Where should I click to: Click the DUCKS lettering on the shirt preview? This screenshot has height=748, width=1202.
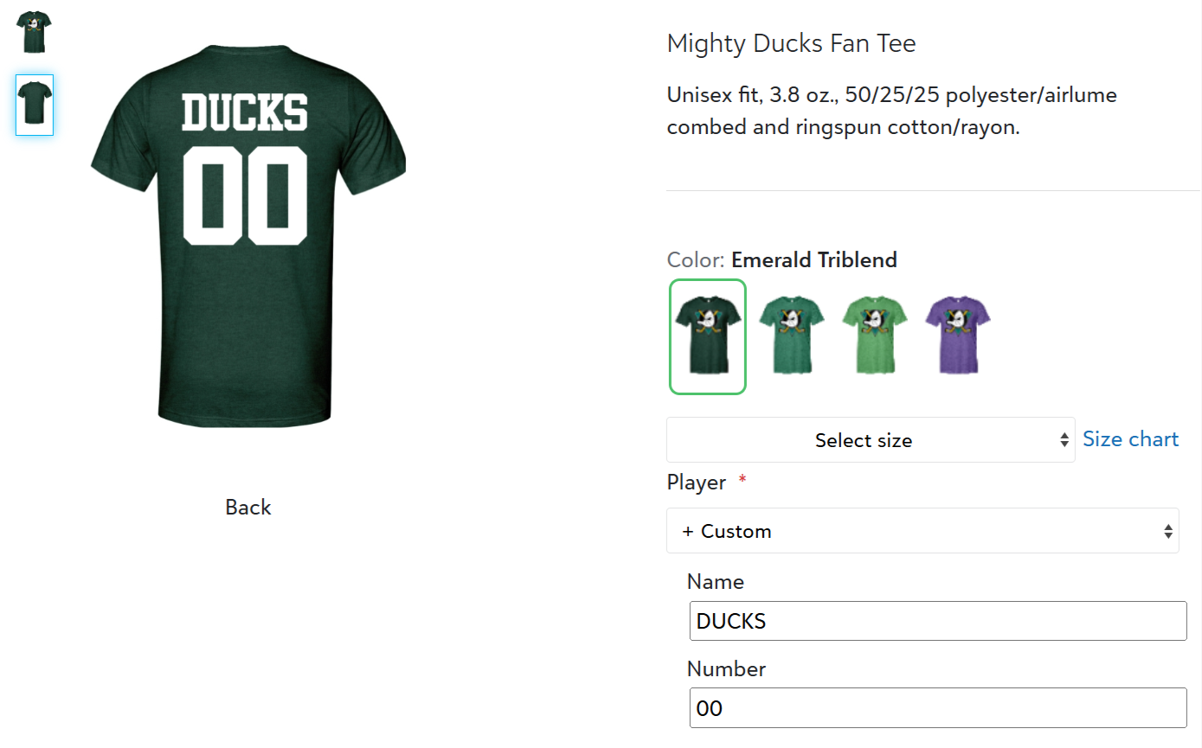pyautogui.click(x=245, y=113)
